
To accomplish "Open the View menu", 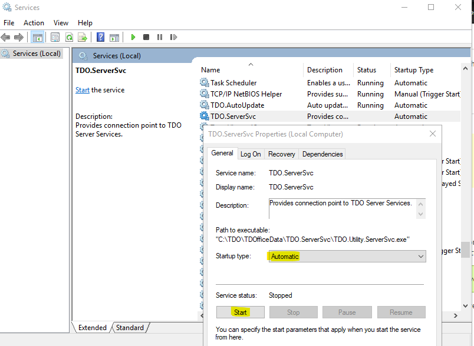I will pyautogui.click(x=61, y=22).
